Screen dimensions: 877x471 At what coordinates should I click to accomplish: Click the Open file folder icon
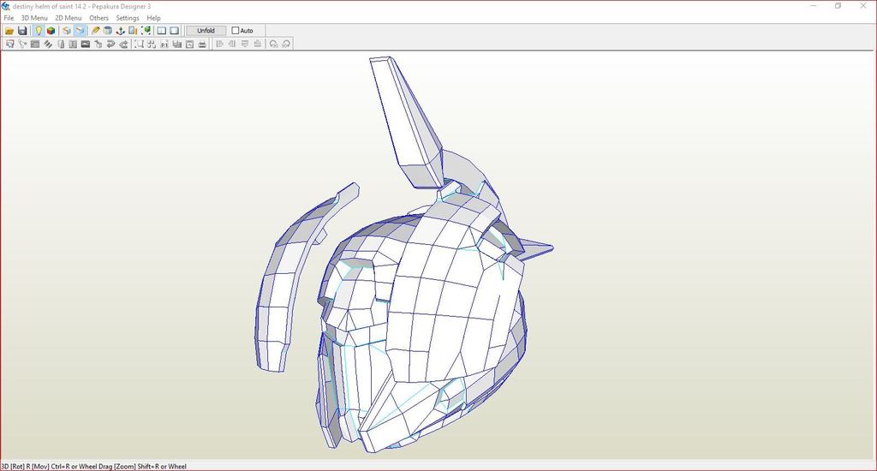click(9, 31)
